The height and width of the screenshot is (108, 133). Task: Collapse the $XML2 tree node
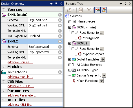70,43
